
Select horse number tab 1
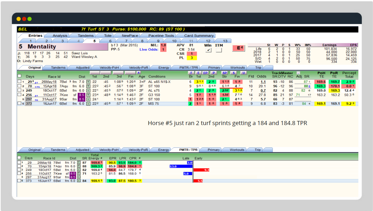(x=31, y=41)
